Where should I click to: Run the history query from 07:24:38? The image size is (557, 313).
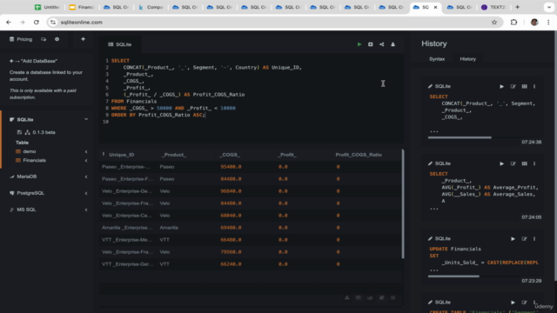[501, 86]
